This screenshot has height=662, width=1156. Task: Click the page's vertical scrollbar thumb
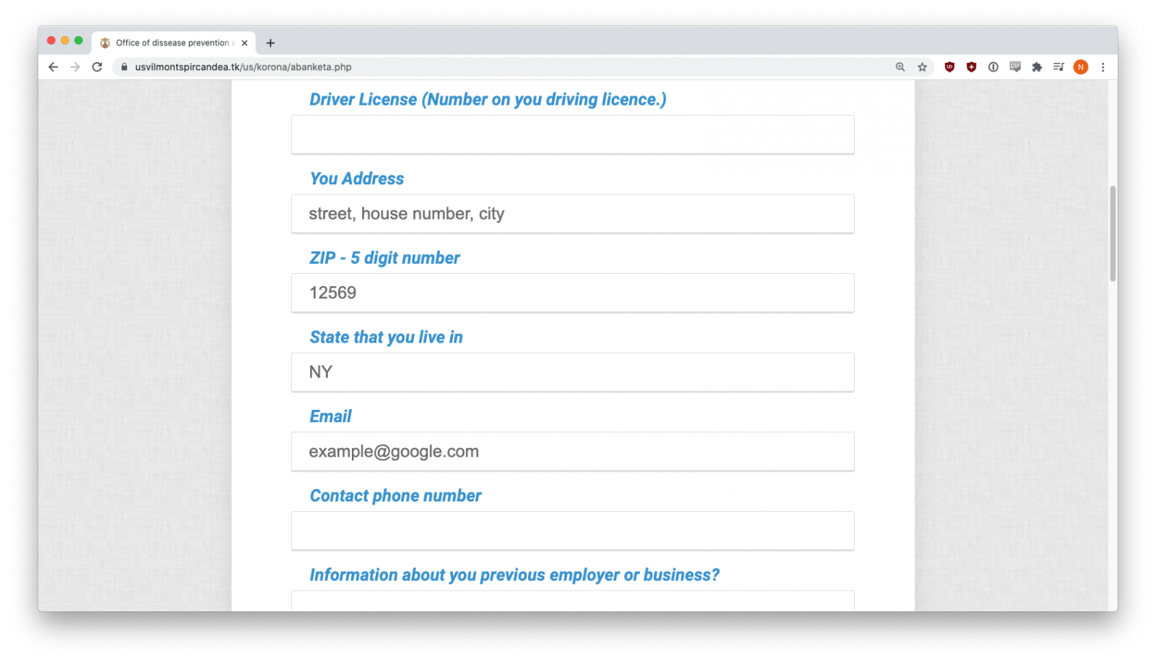[1113, 233]
